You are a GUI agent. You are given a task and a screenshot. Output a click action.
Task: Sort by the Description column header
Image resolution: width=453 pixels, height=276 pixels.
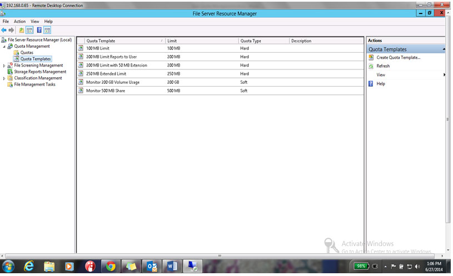(326, 41)
